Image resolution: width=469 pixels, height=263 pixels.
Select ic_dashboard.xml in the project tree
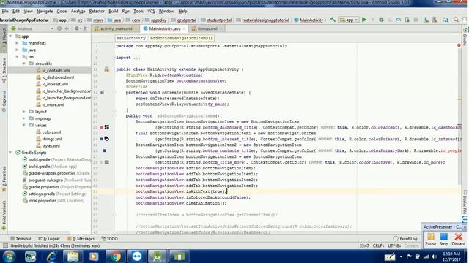58,77
